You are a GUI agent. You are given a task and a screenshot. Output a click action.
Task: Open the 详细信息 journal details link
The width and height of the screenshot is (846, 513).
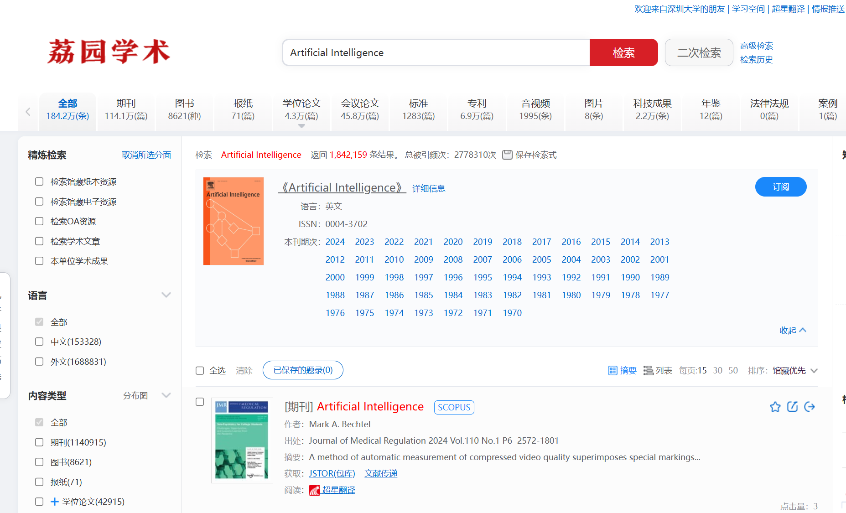tap(429, 188)
